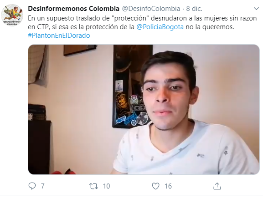Open the share tweet upload icon

[x=217, y=186]
